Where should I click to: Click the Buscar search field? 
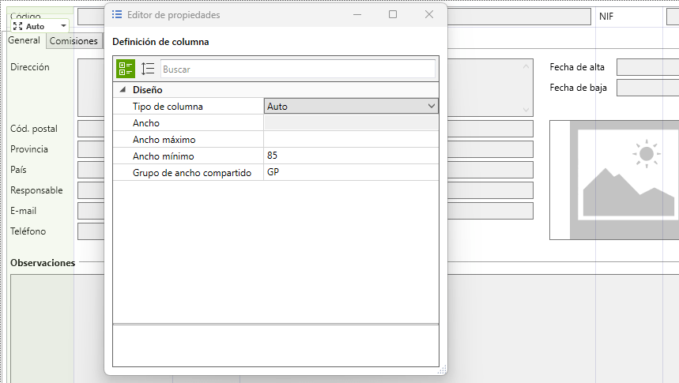coord(297,69)
